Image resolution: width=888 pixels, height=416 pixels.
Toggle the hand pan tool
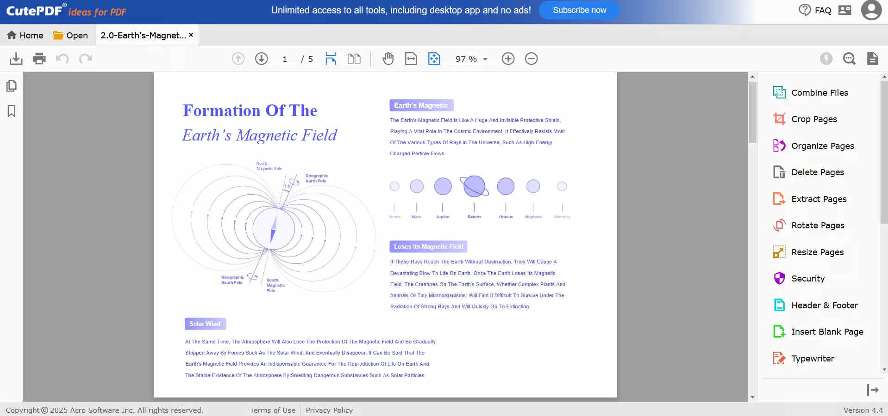(388, 59)
